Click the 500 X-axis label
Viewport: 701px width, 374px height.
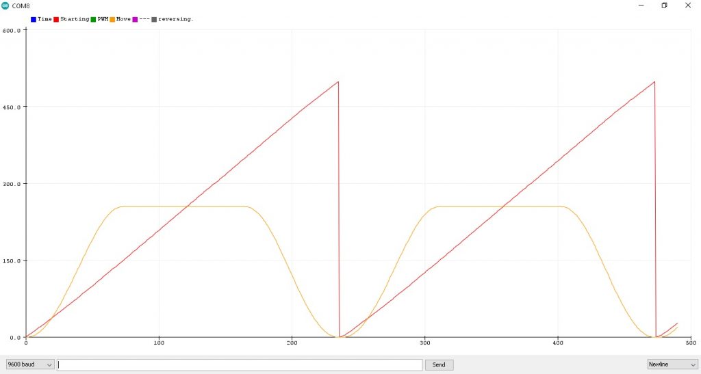[x=691, y=343]
